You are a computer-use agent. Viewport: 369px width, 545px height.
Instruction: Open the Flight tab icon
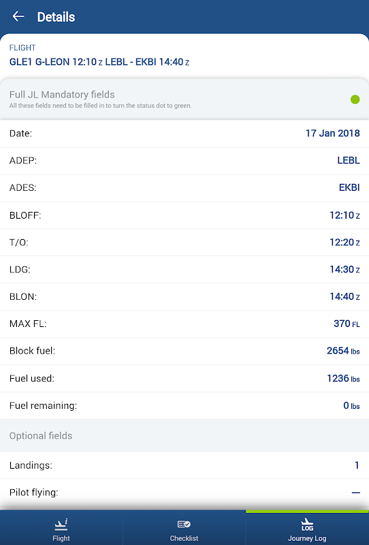click(61, 524)
